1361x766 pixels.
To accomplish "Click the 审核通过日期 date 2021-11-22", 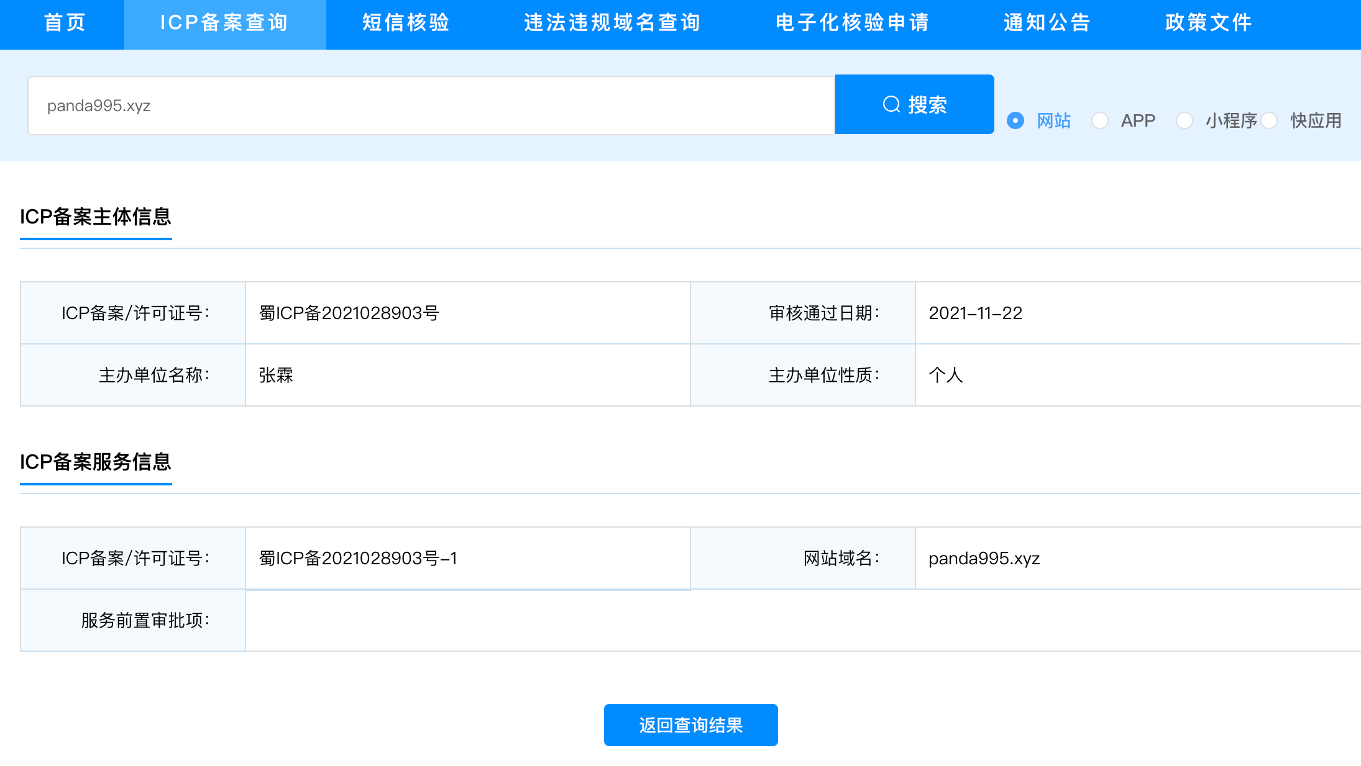I will (x=976, y=313).
